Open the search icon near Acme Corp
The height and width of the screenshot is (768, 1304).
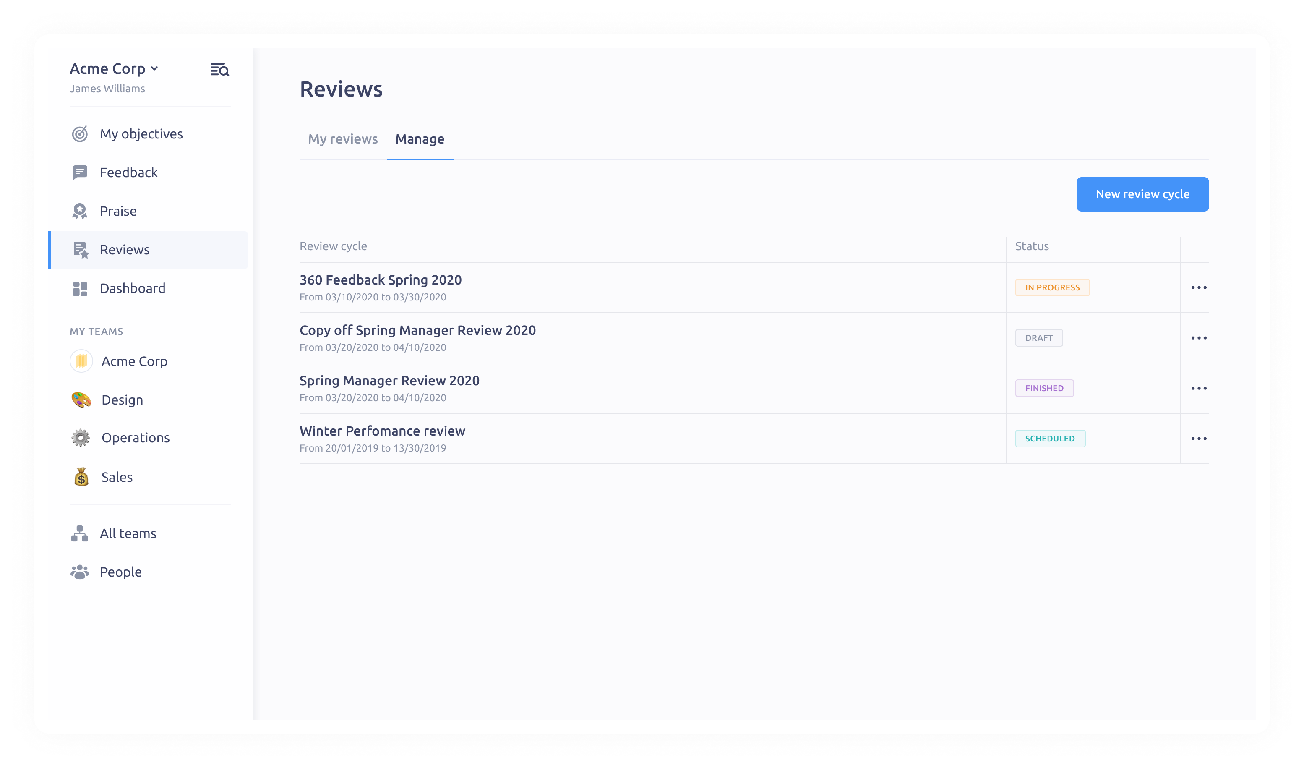click(x=219, y=69)
